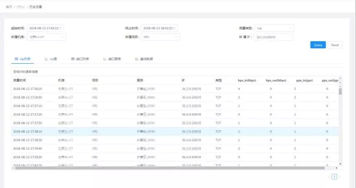Click bps_in value 4 in first row
The width and height of the screenshot is (356, 188).
[239, 89]
